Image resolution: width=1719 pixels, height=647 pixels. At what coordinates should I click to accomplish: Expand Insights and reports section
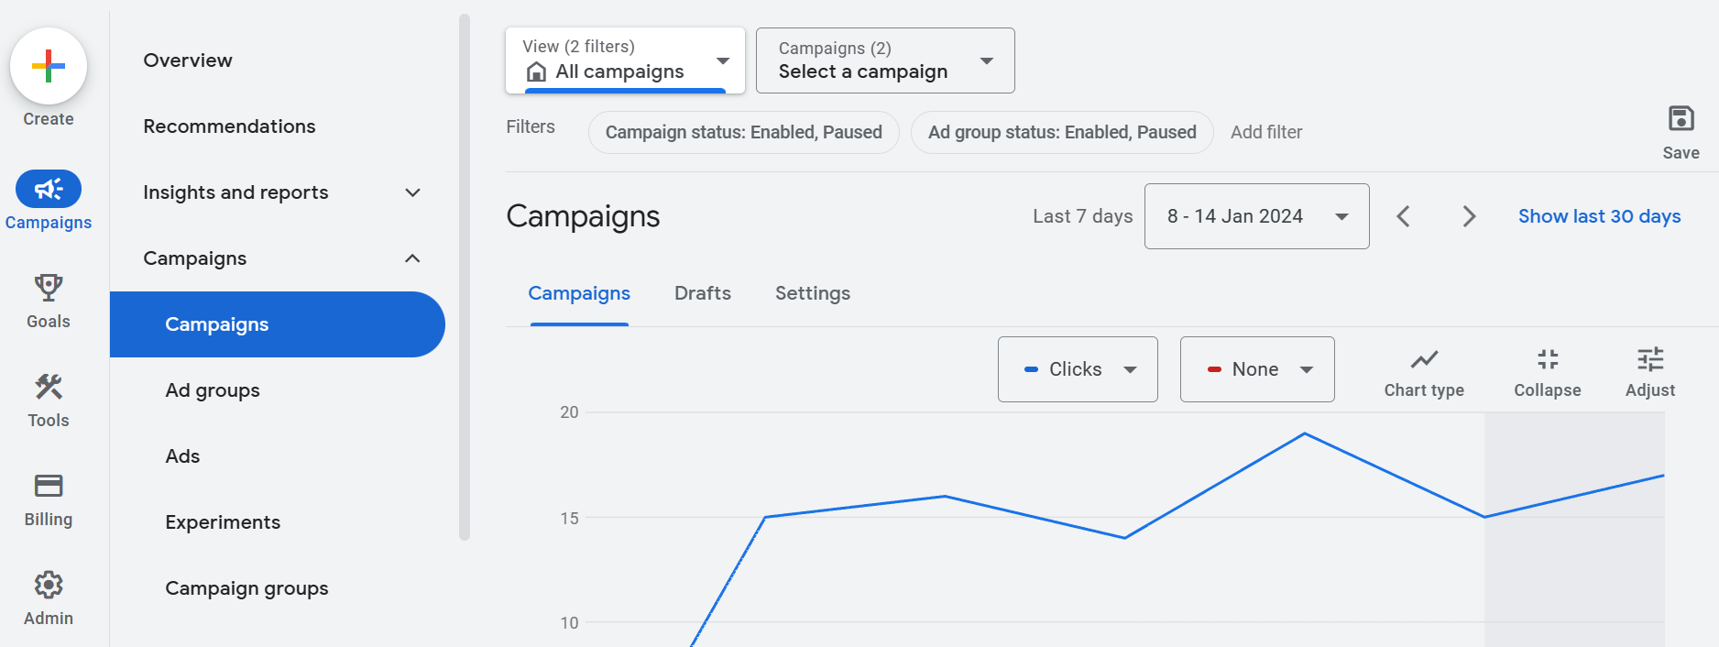412,192
